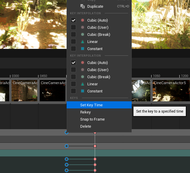This screenshot has width=190, height=173.
Task: Select the CineCameraActor5 camera cut thumbnail
Action: tap(171, 91)
